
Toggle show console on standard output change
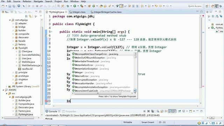pos(170,111)
